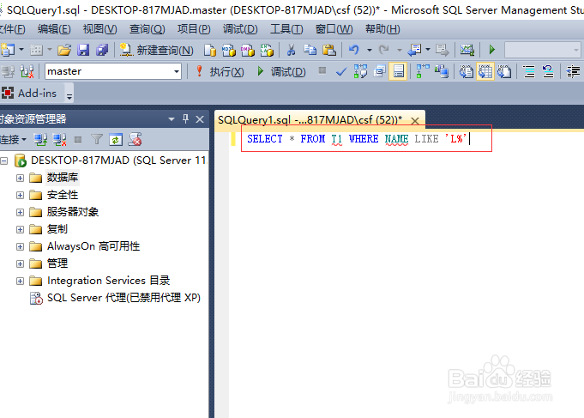584x418 pixels.
Task: Click the Decrease Indent icon
Action: (x=573, y=71)
